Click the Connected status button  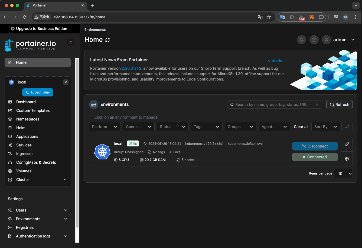click(315, 157)
